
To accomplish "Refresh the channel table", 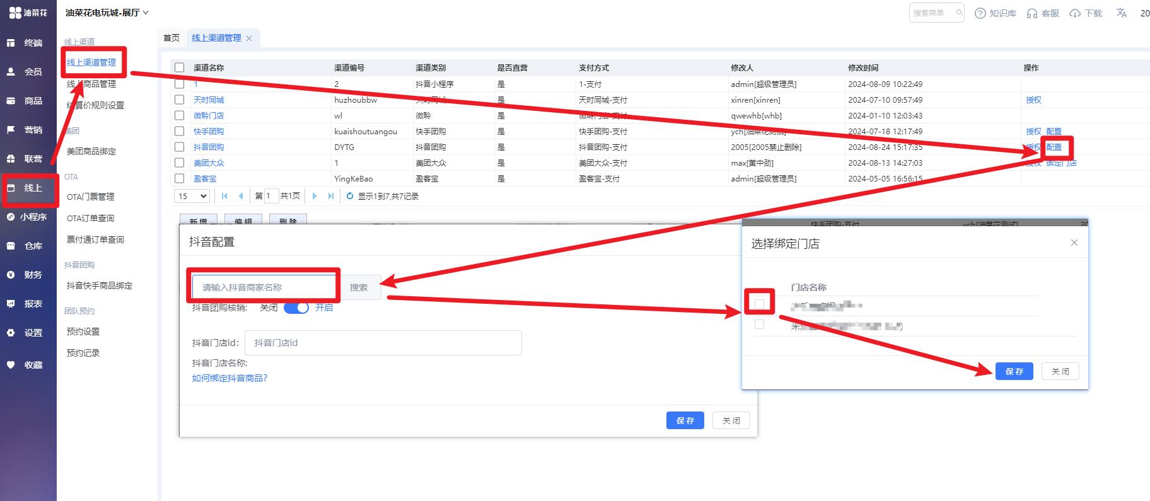I will pyautogui.click(x=350, y=196).
